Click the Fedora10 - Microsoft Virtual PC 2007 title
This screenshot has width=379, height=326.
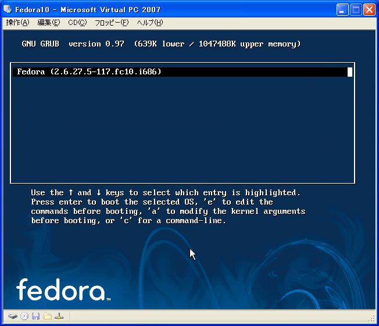pos(88,10)
